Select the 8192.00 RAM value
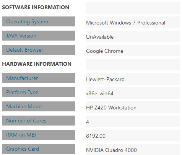This screenshot has height=155, width=182. click(x=96, y=136)
